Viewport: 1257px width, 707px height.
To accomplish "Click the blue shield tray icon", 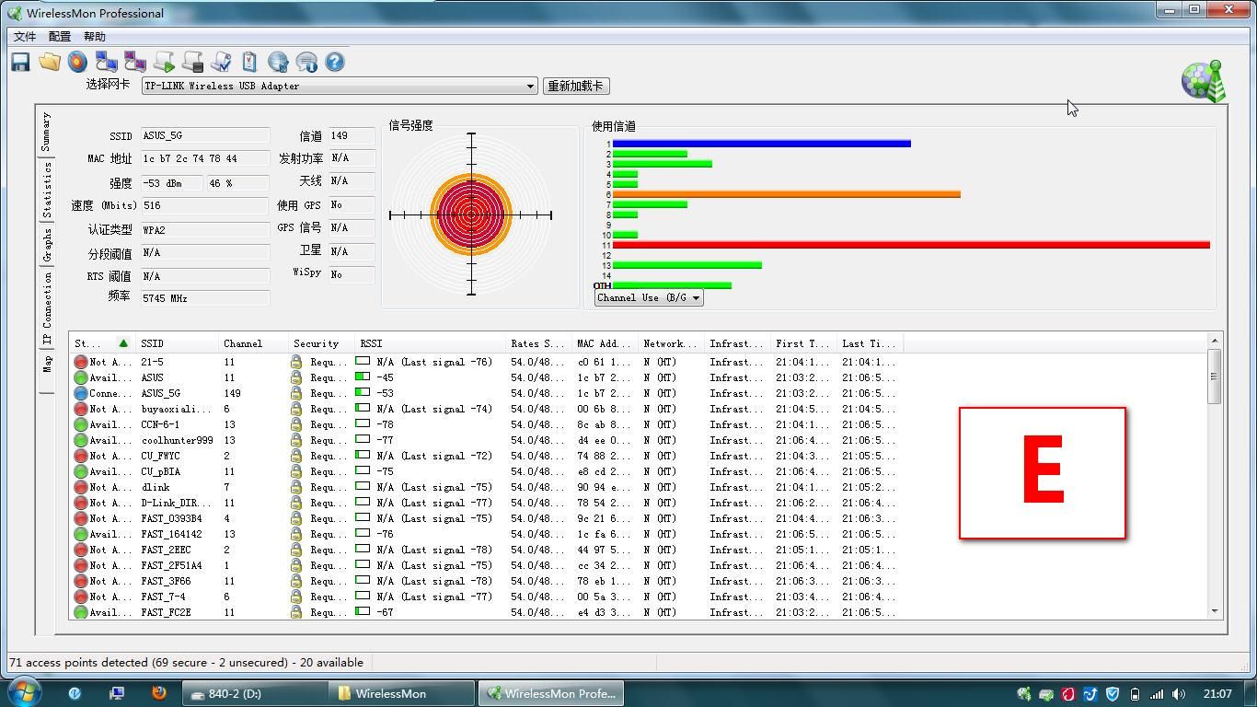I will click(x=1113, y=694).
